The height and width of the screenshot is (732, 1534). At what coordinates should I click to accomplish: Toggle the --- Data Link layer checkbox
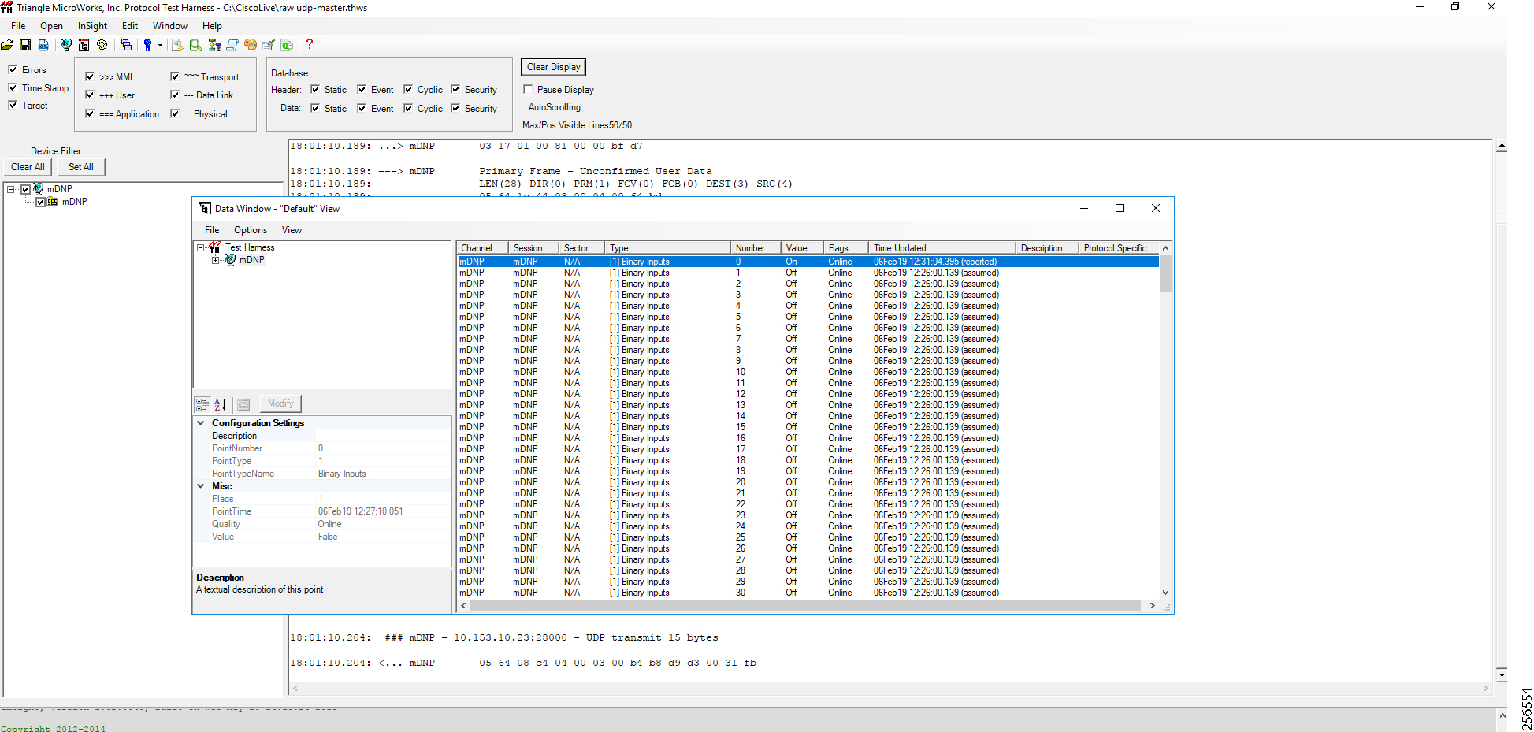(x=175, y=95)
